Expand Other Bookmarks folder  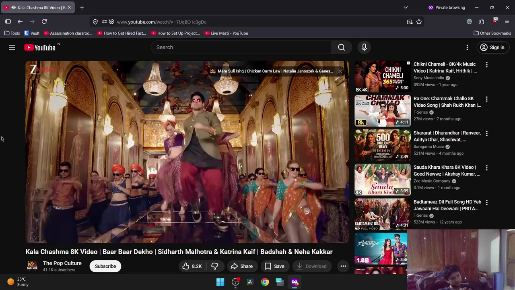pos(492,33)
